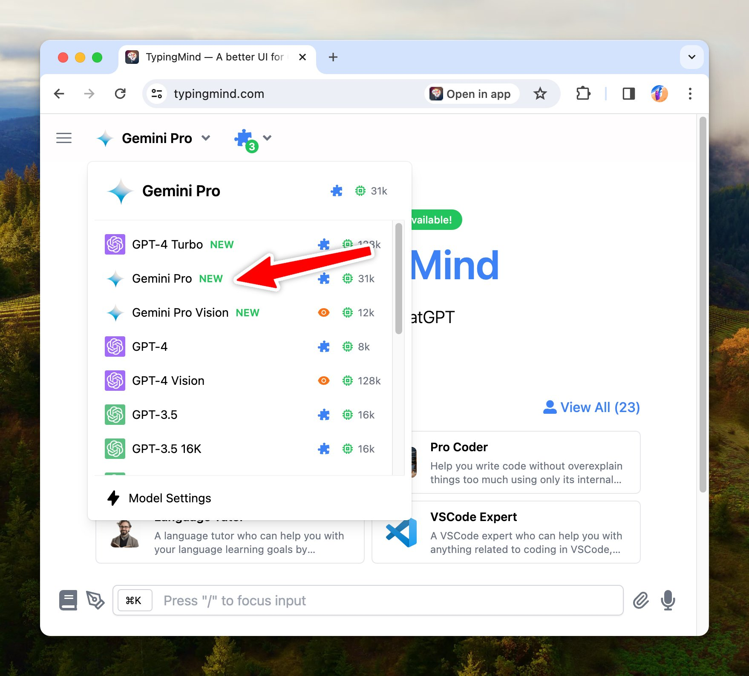Click GPT-4 Turbo purple OpenAI icon
Screen dimensions: 749x676
pyautogui.click(x=115, y=244)
